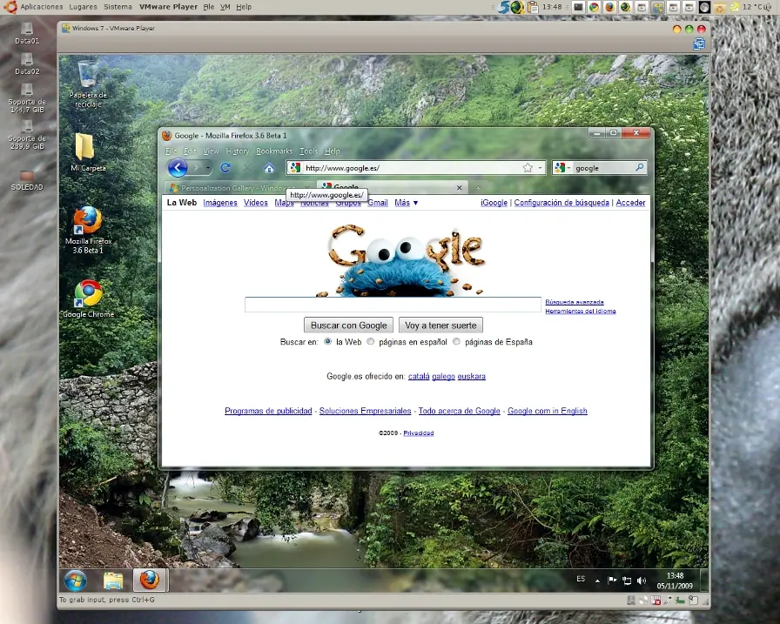Image resolution: width=780 pixels, height=624 pixels.
Task: Open Windows Explorer from the taskbar
Action: tap(113, 580)
